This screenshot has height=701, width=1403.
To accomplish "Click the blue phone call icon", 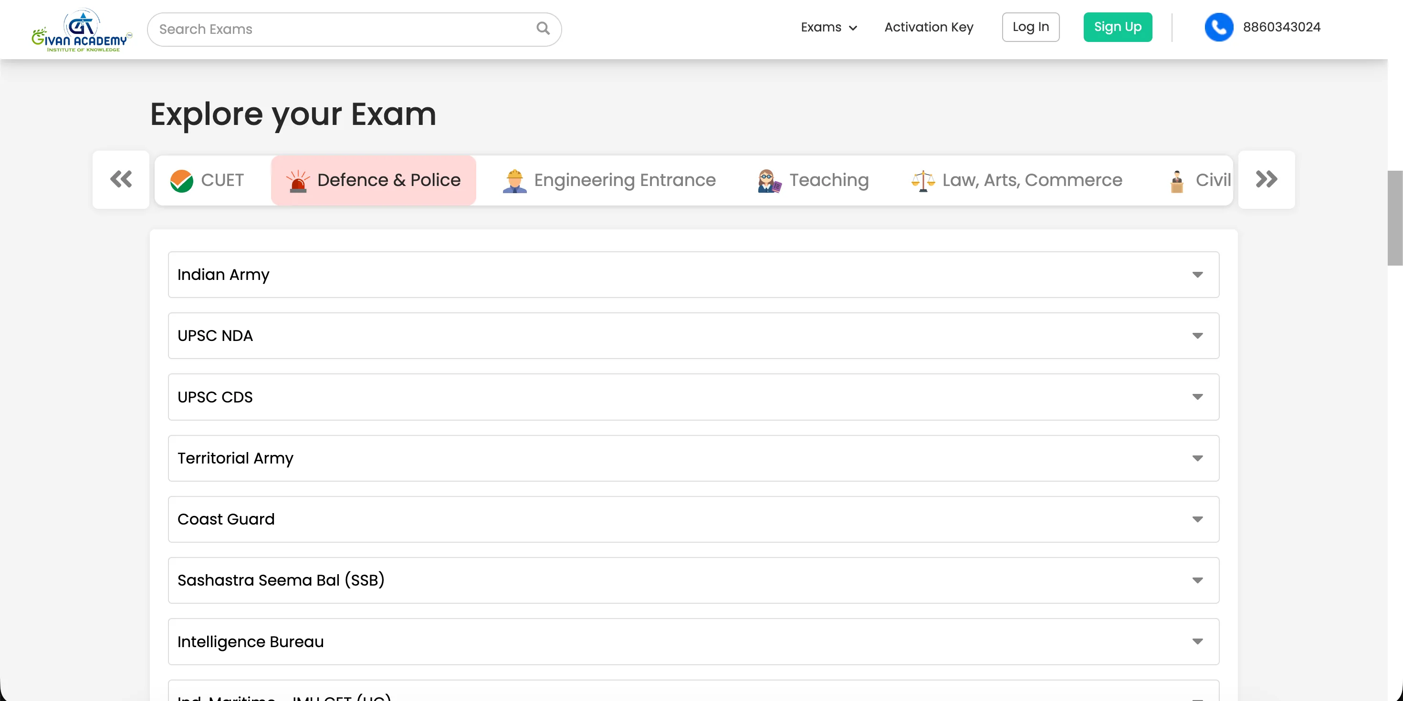I will 1218,27.
